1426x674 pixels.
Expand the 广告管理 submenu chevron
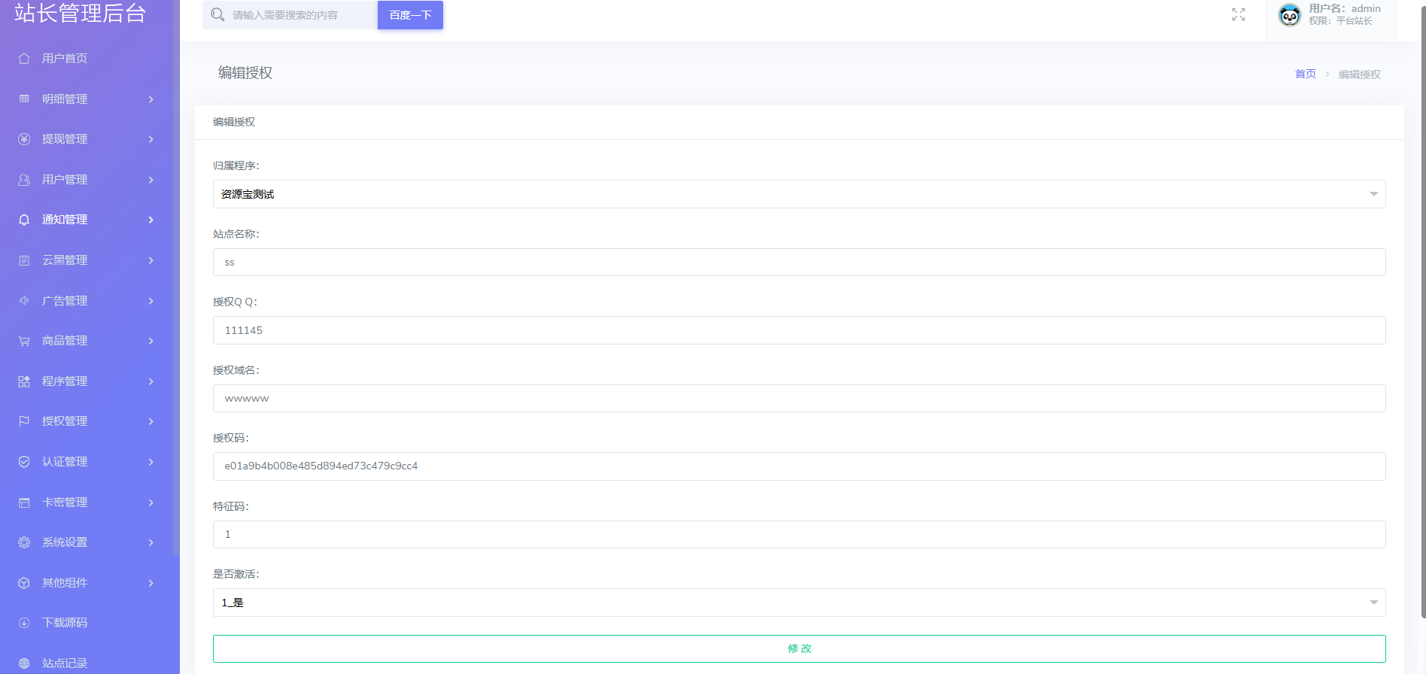(151, 301)
